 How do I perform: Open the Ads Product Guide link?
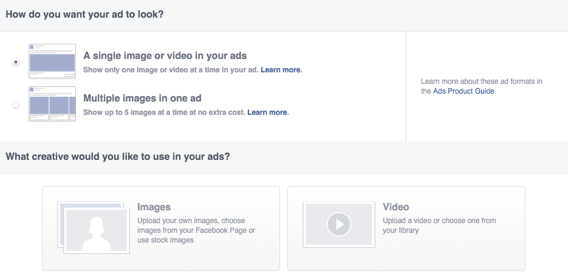point(464,91)
